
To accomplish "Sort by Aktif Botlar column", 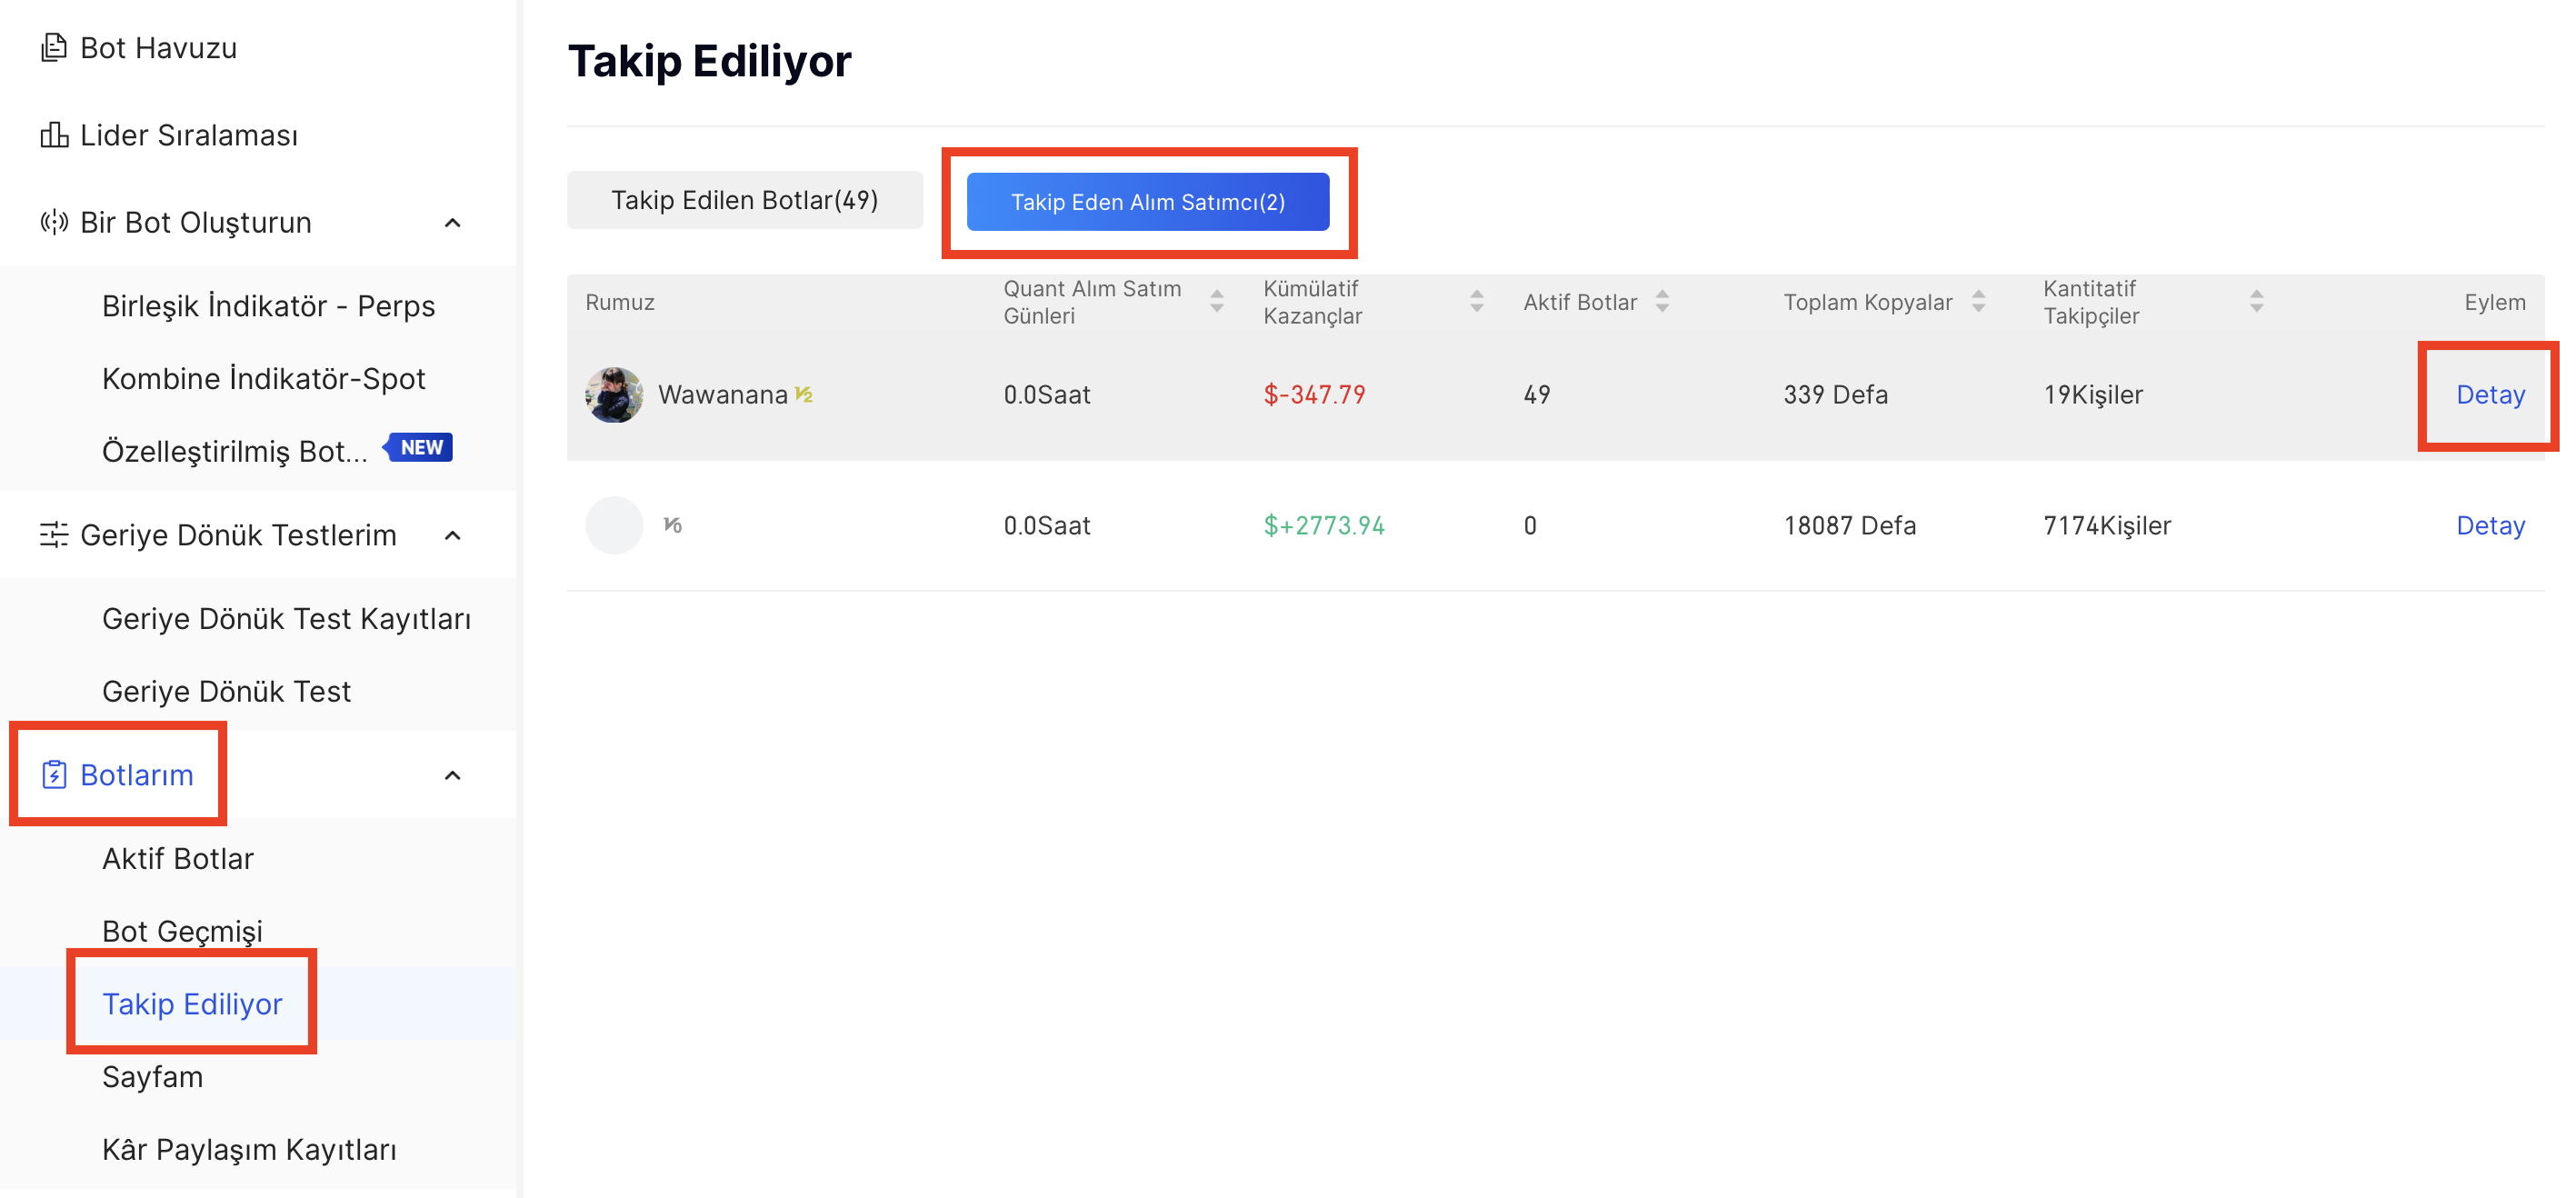I will [x=1662, y=301].
